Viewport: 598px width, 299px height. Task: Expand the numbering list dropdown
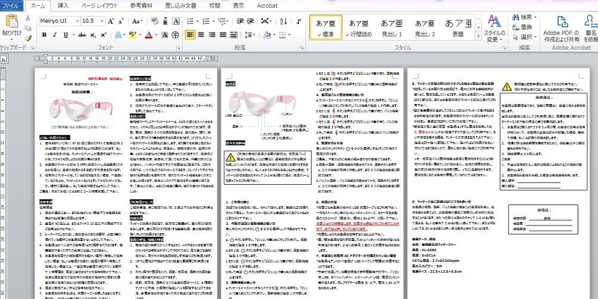tap(213, 21)
